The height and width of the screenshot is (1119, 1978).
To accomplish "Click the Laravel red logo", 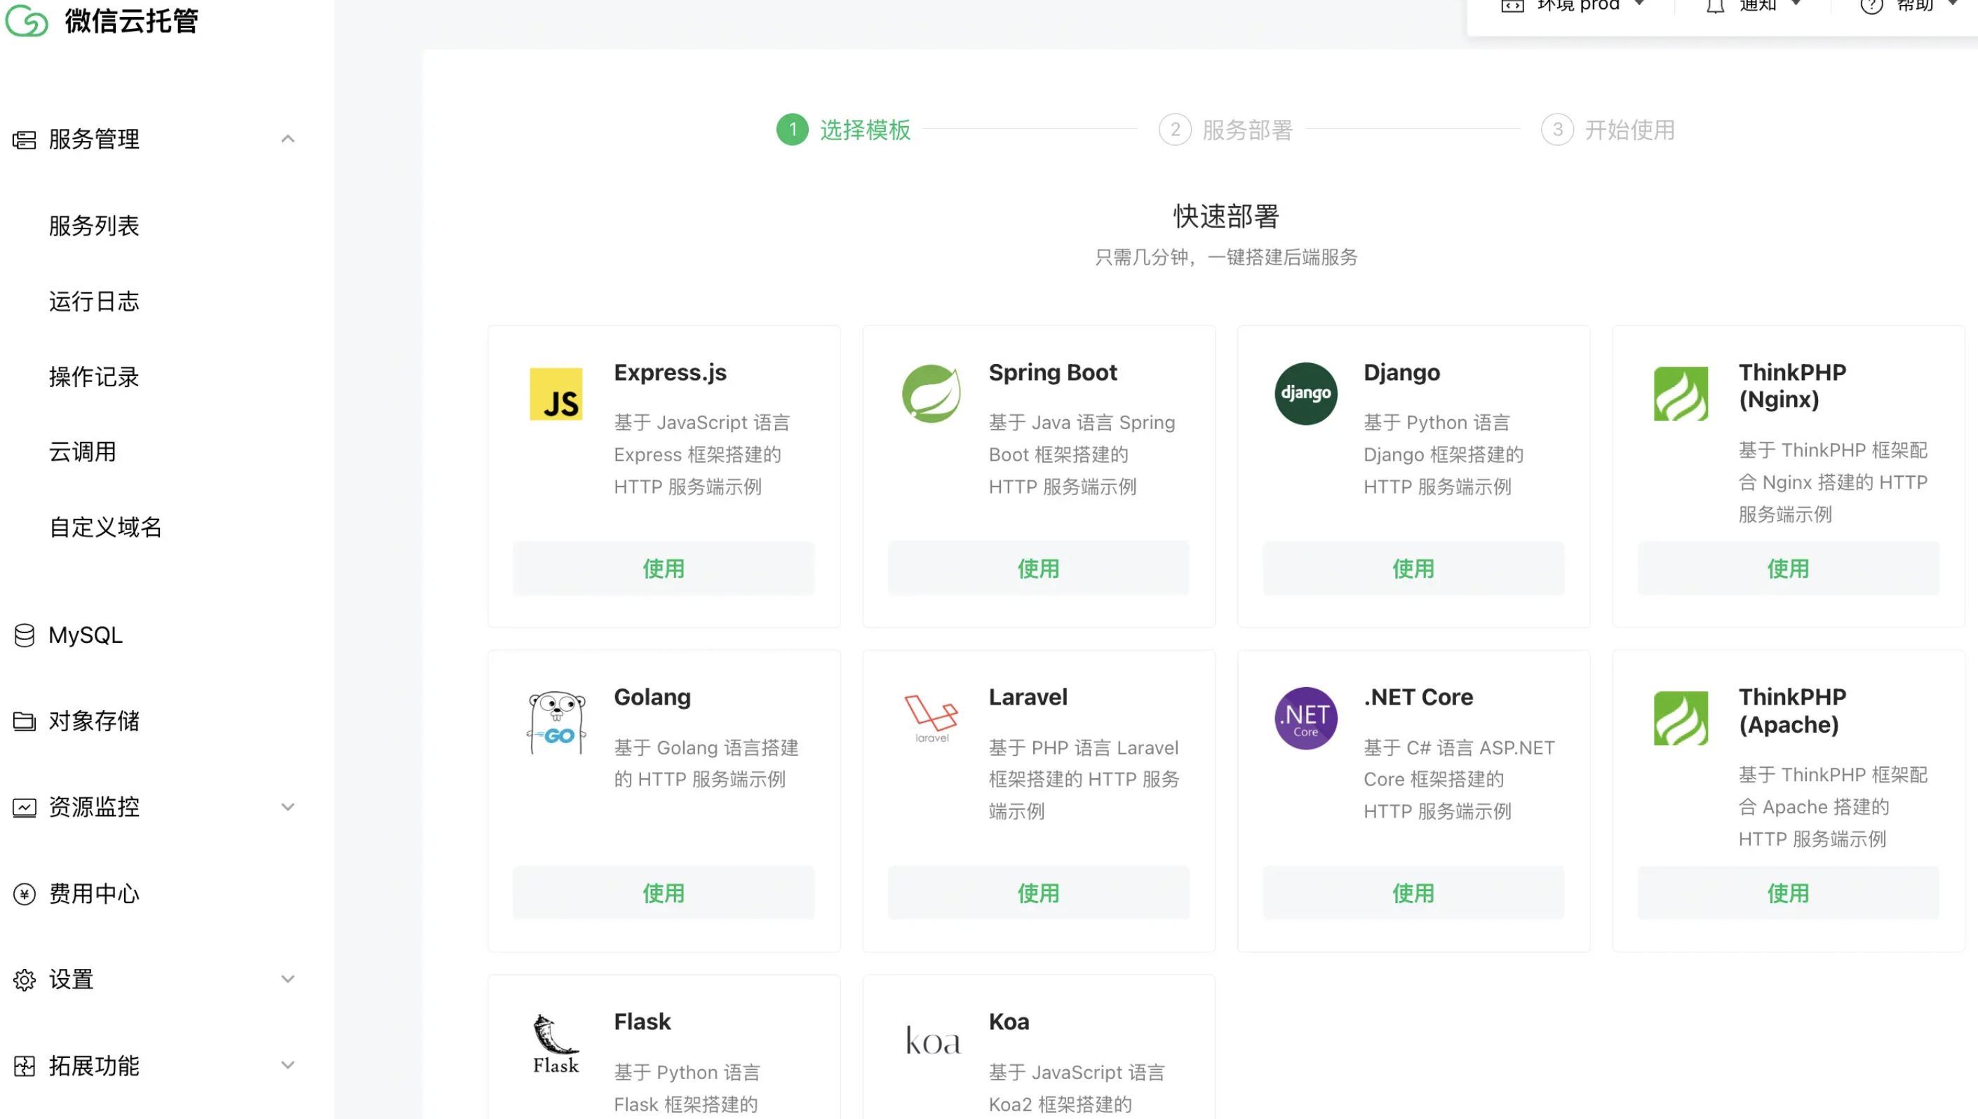I will [x=931, y=719].
